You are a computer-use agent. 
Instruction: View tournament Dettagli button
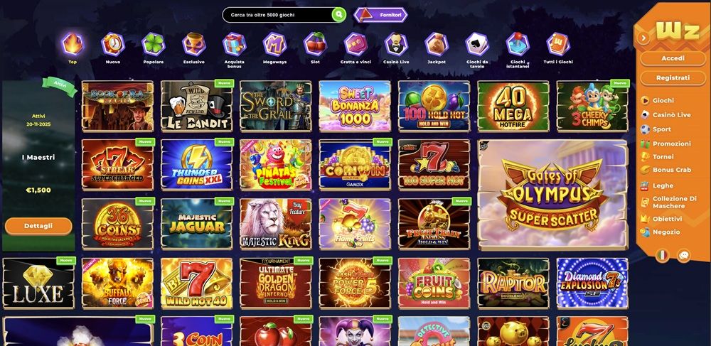tap(38, 226)
